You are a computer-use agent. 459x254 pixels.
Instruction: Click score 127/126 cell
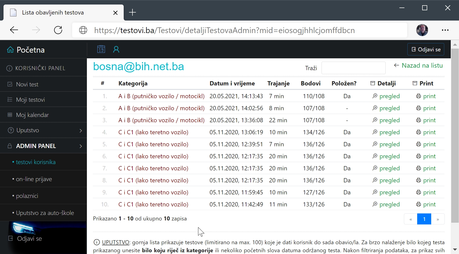314,192
